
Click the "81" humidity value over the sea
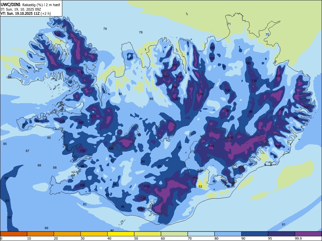point(284,224)
